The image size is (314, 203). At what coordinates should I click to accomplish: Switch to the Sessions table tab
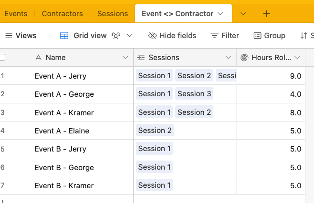(x=113, y=14)
